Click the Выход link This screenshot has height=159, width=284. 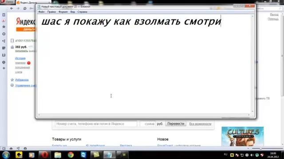274,15
